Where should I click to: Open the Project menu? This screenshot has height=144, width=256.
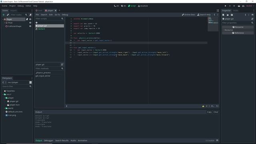coord(12,6)
